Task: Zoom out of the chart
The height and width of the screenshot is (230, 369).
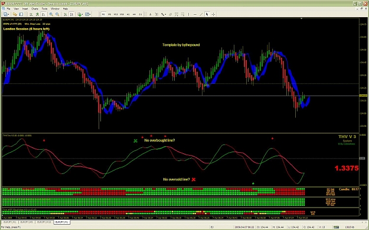Action: [57, 14]
